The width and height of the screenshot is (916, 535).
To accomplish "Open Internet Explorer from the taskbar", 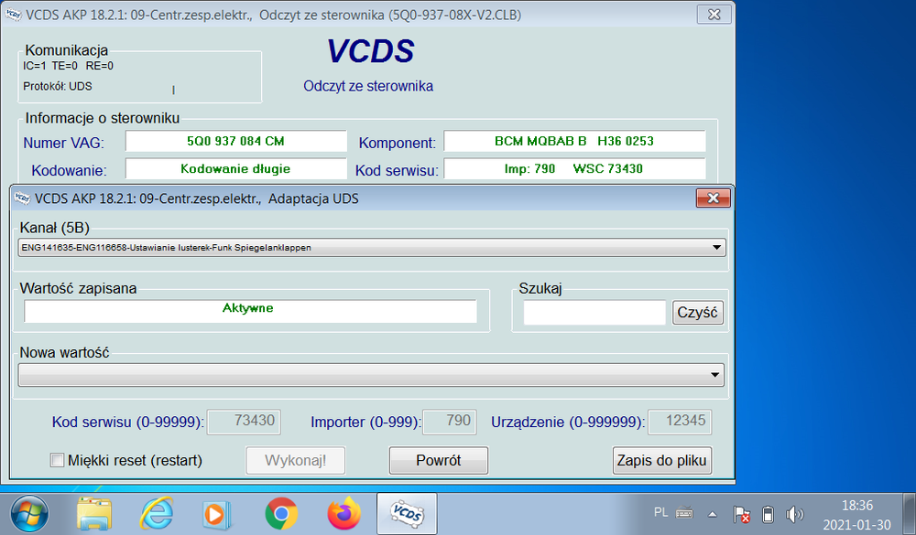I will 156,514.
